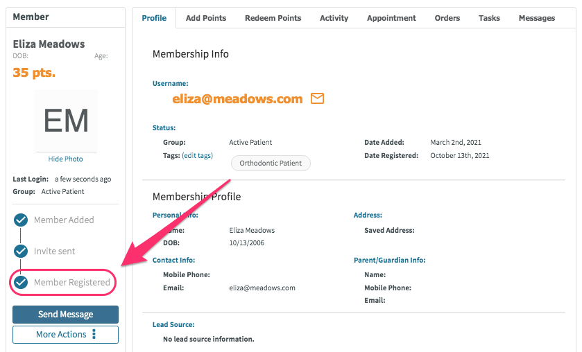Switch to the Add Points tab
This screenshot has height=352, width=582.
206,18
